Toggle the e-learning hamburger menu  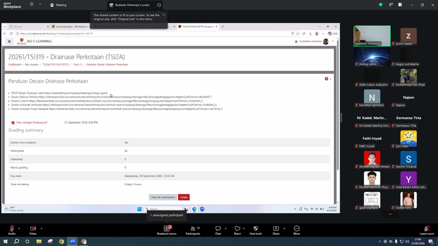[9, 42]
